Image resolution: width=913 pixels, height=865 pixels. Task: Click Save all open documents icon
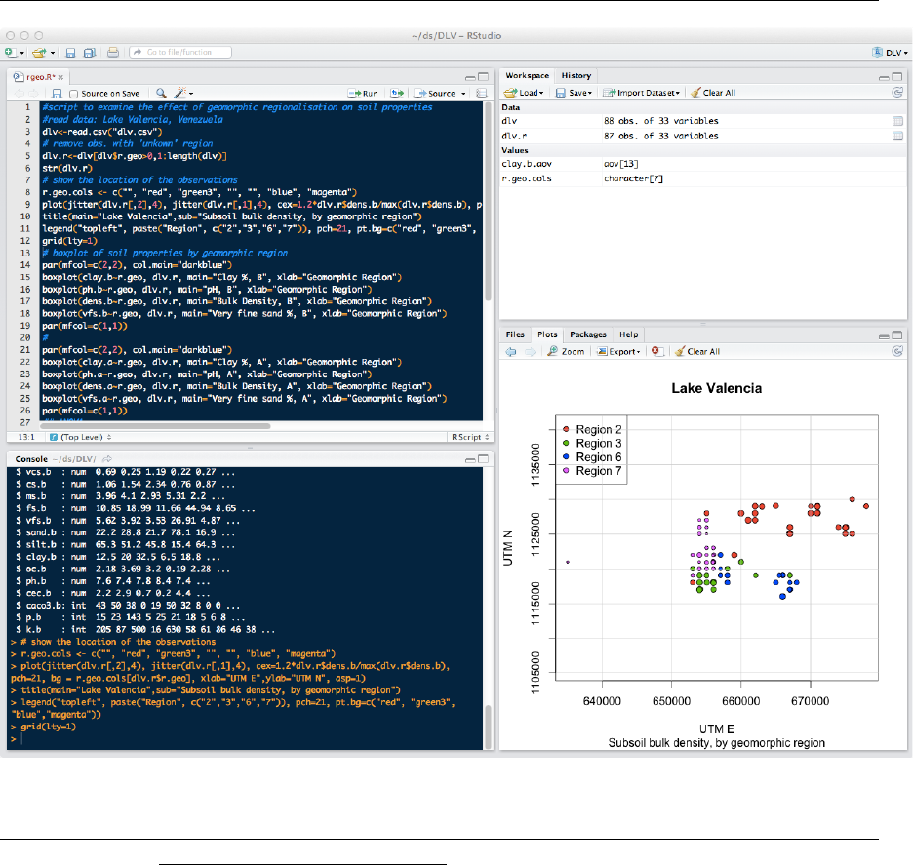point(89,52)
